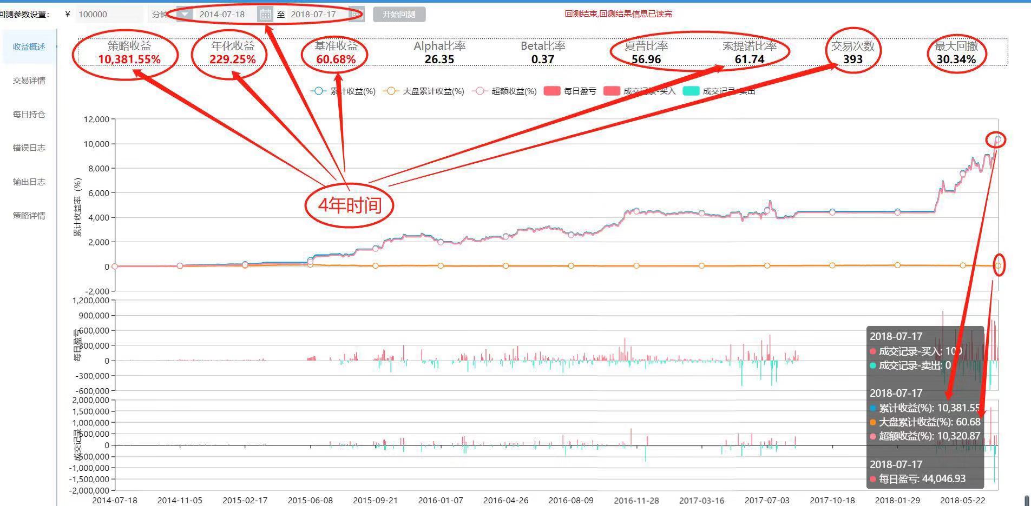The image size is (1031, 506).
Task: Toggle 成交记录-买入 series legend swatch
Action: (611, 91)
